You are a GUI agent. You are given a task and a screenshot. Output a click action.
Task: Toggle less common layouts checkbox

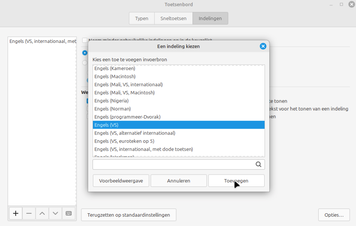85,40
